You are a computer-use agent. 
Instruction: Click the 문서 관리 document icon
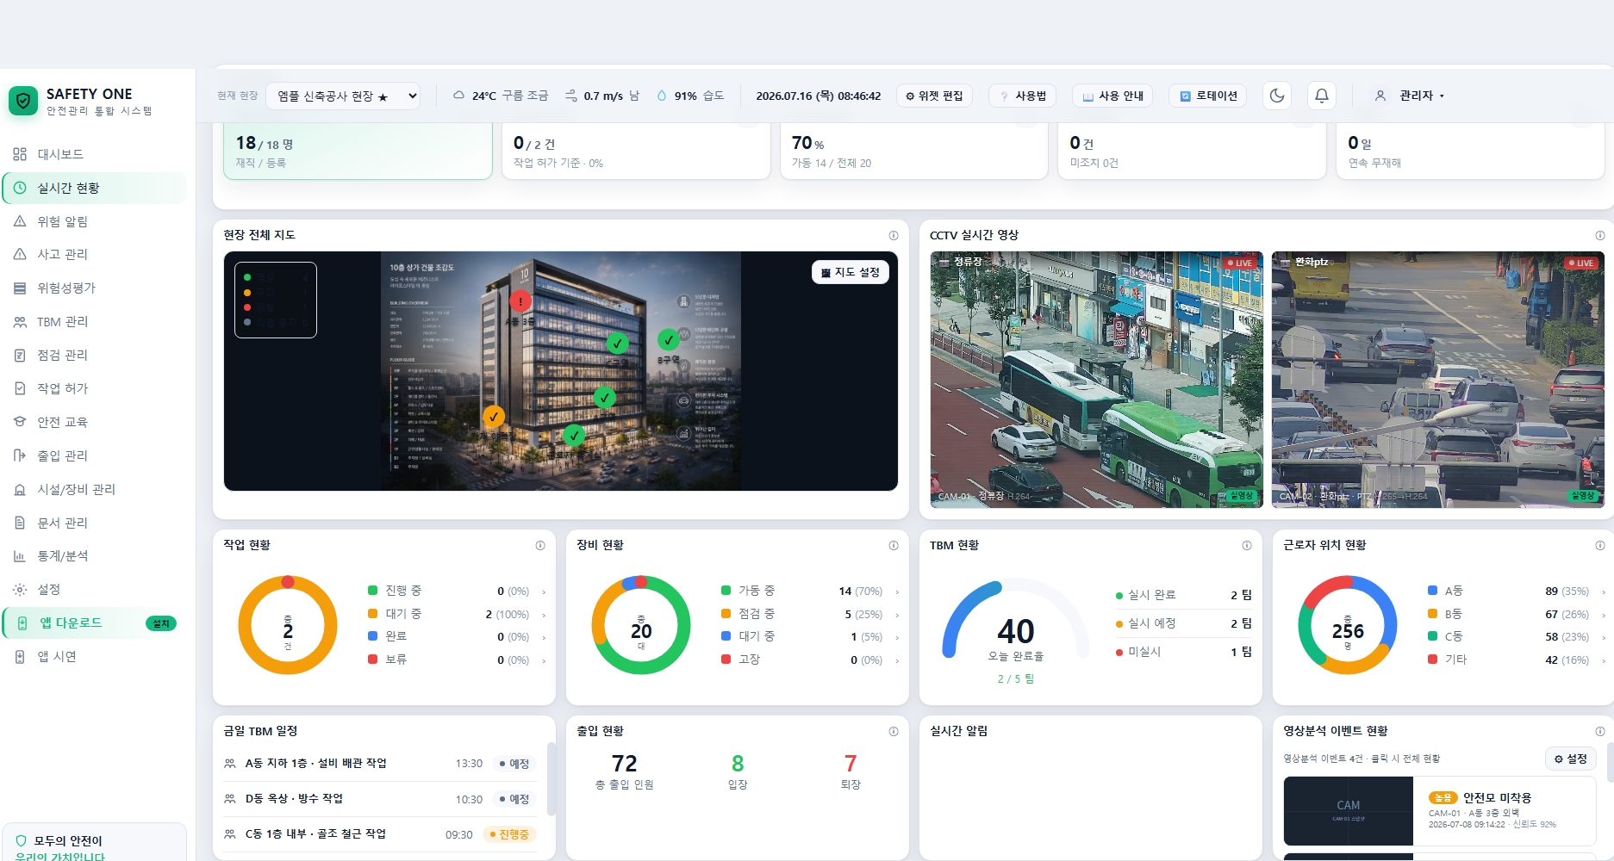(x=20, y=523)
